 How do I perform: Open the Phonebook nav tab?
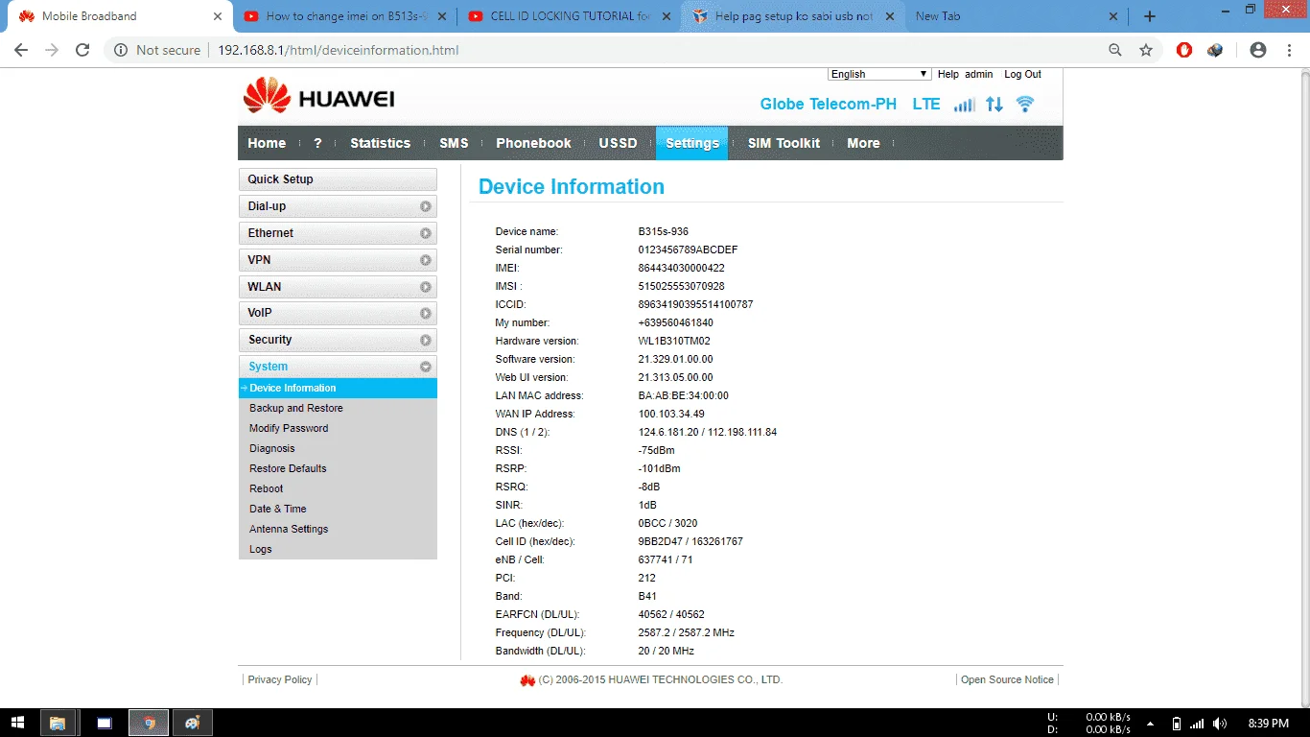point(533,143)
